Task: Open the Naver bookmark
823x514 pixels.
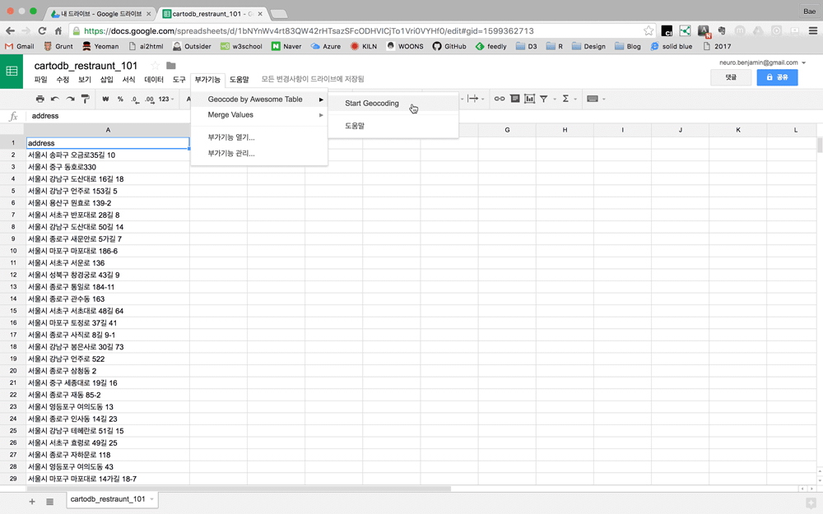Action: [x=286, y=46]
